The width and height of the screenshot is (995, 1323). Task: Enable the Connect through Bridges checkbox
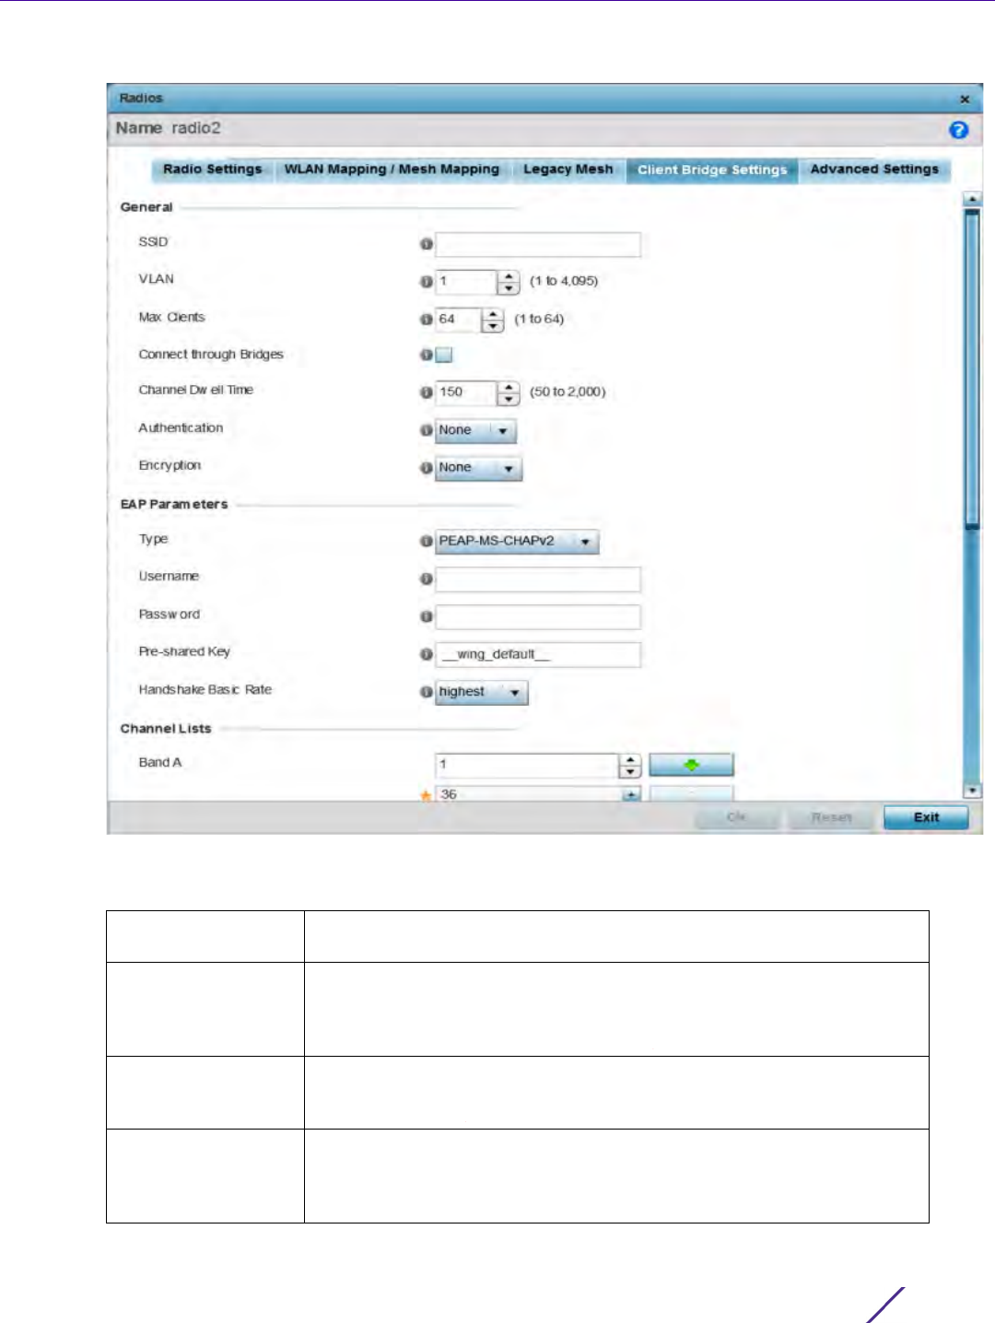444,355
